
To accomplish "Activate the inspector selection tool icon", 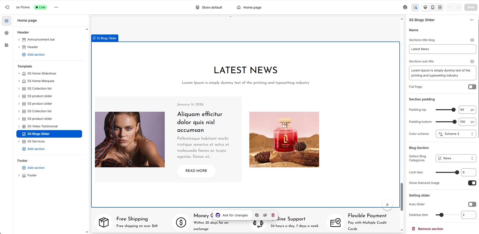I will point(415,7).
